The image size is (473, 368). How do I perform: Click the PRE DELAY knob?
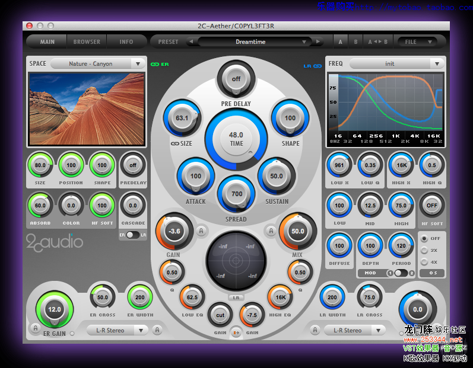click(x=236, y=79)
